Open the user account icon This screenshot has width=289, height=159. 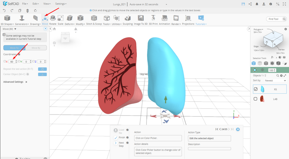tap(264, 4)
